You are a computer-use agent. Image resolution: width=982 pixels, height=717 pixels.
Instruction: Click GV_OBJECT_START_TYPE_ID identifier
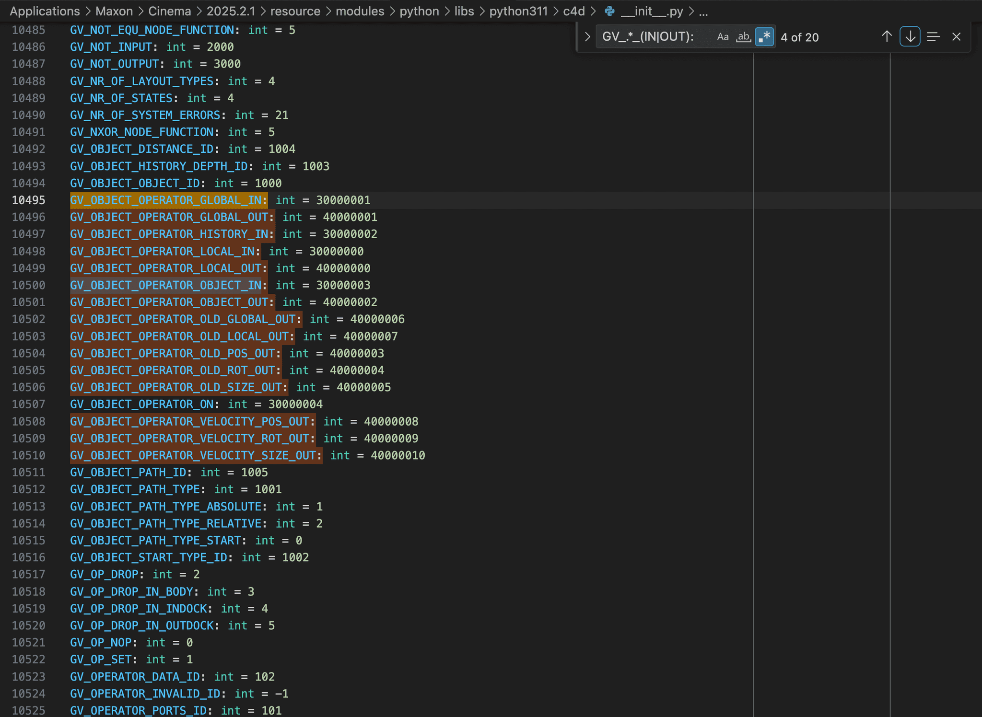148,557
